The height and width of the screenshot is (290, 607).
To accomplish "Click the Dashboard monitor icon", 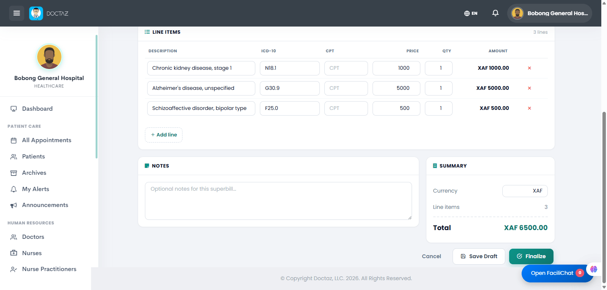I will [x=14, y=109].
